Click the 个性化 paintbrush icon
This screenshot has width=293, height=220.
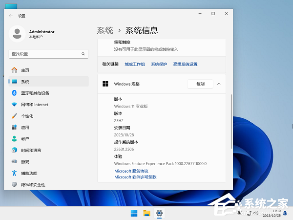(x=14, y=116)
